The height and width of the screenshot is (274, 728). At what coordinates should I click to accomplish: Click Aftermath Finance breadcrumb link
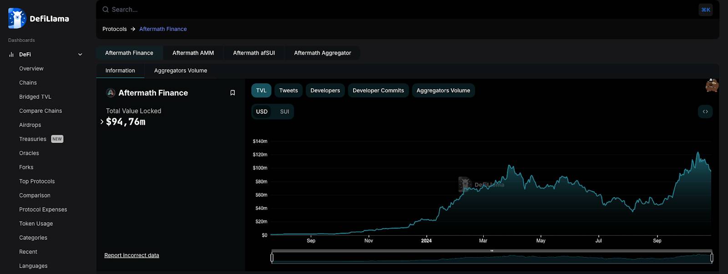pos(163,29)
